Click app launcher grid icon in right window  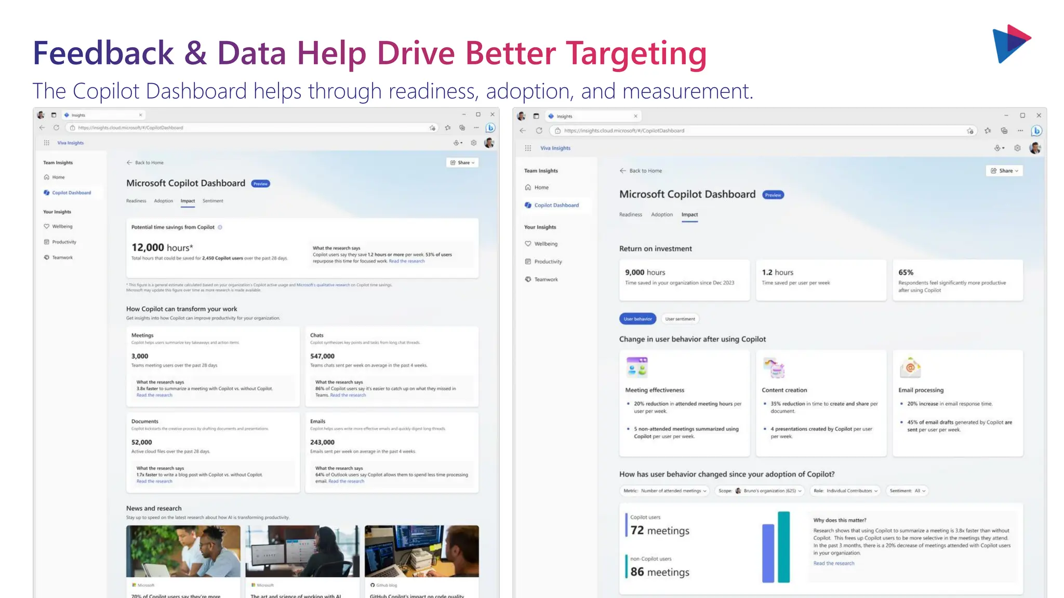point(528,148)
